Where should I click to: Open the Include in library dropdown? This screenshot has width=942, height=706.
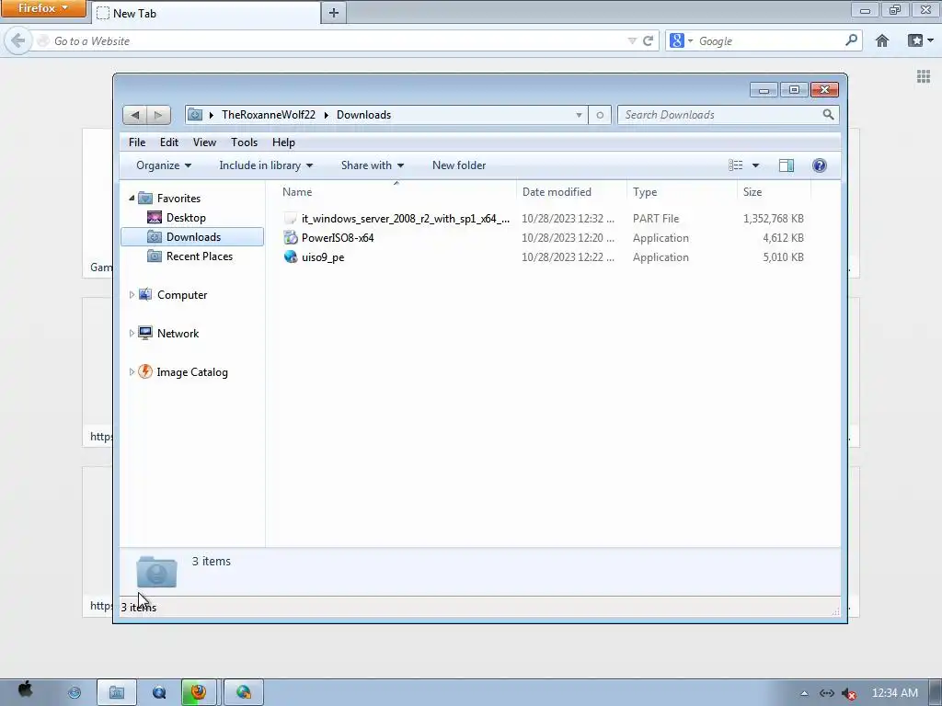click(x=266, y=165)
